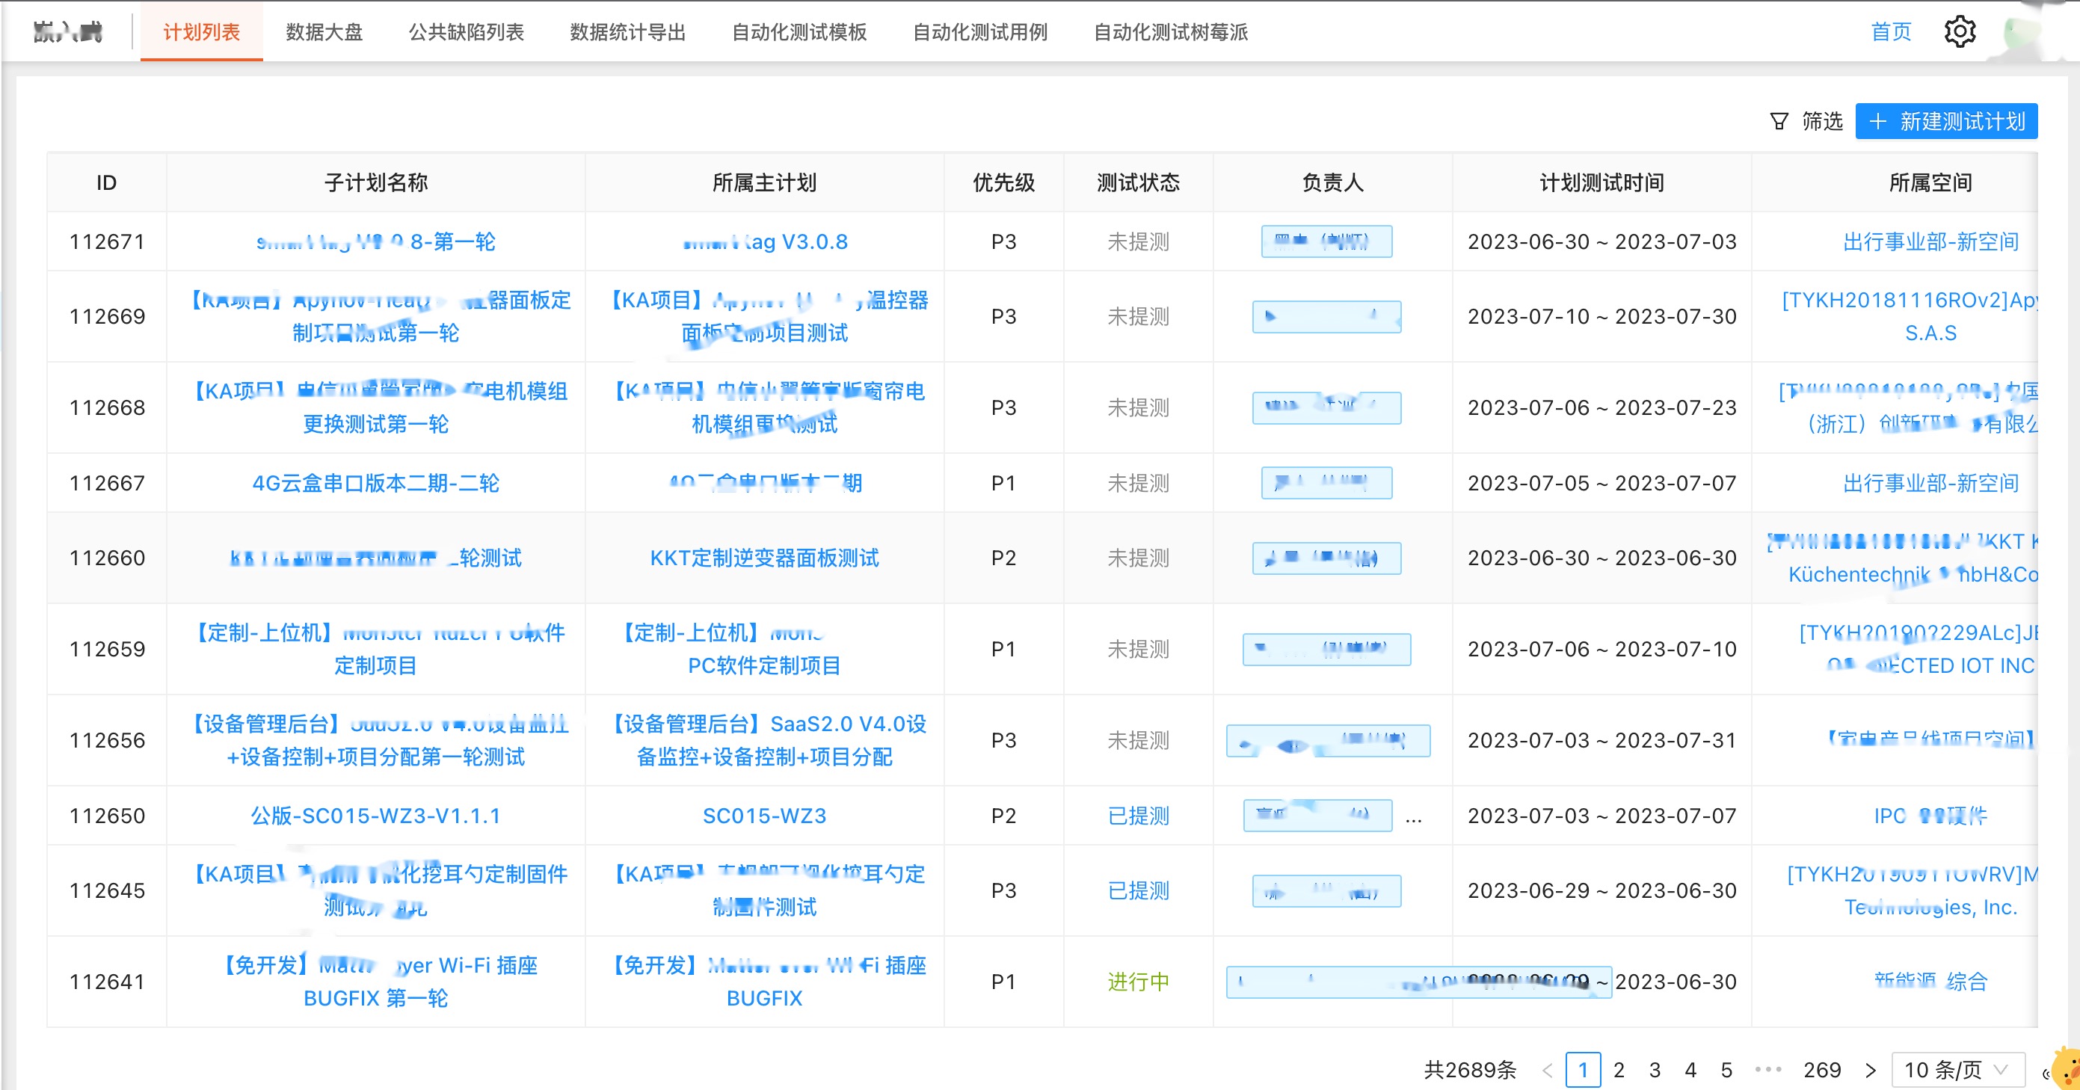Open 新能源 综合 space link

pos(1930,982)
